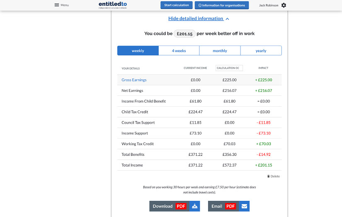The image size is (342, 217).
Task: Open settings gear beside Jack Robinson
Action: pos(284,5)
